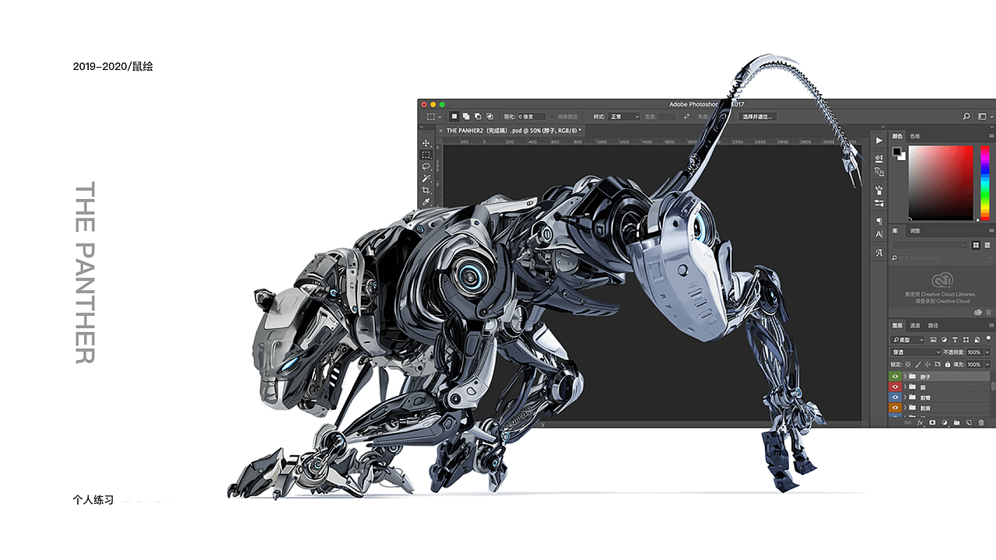This screenshot has width=996, height=560.
Task: Select the Rectangular Marquee tool in toolbox
Action: point(426,155)
